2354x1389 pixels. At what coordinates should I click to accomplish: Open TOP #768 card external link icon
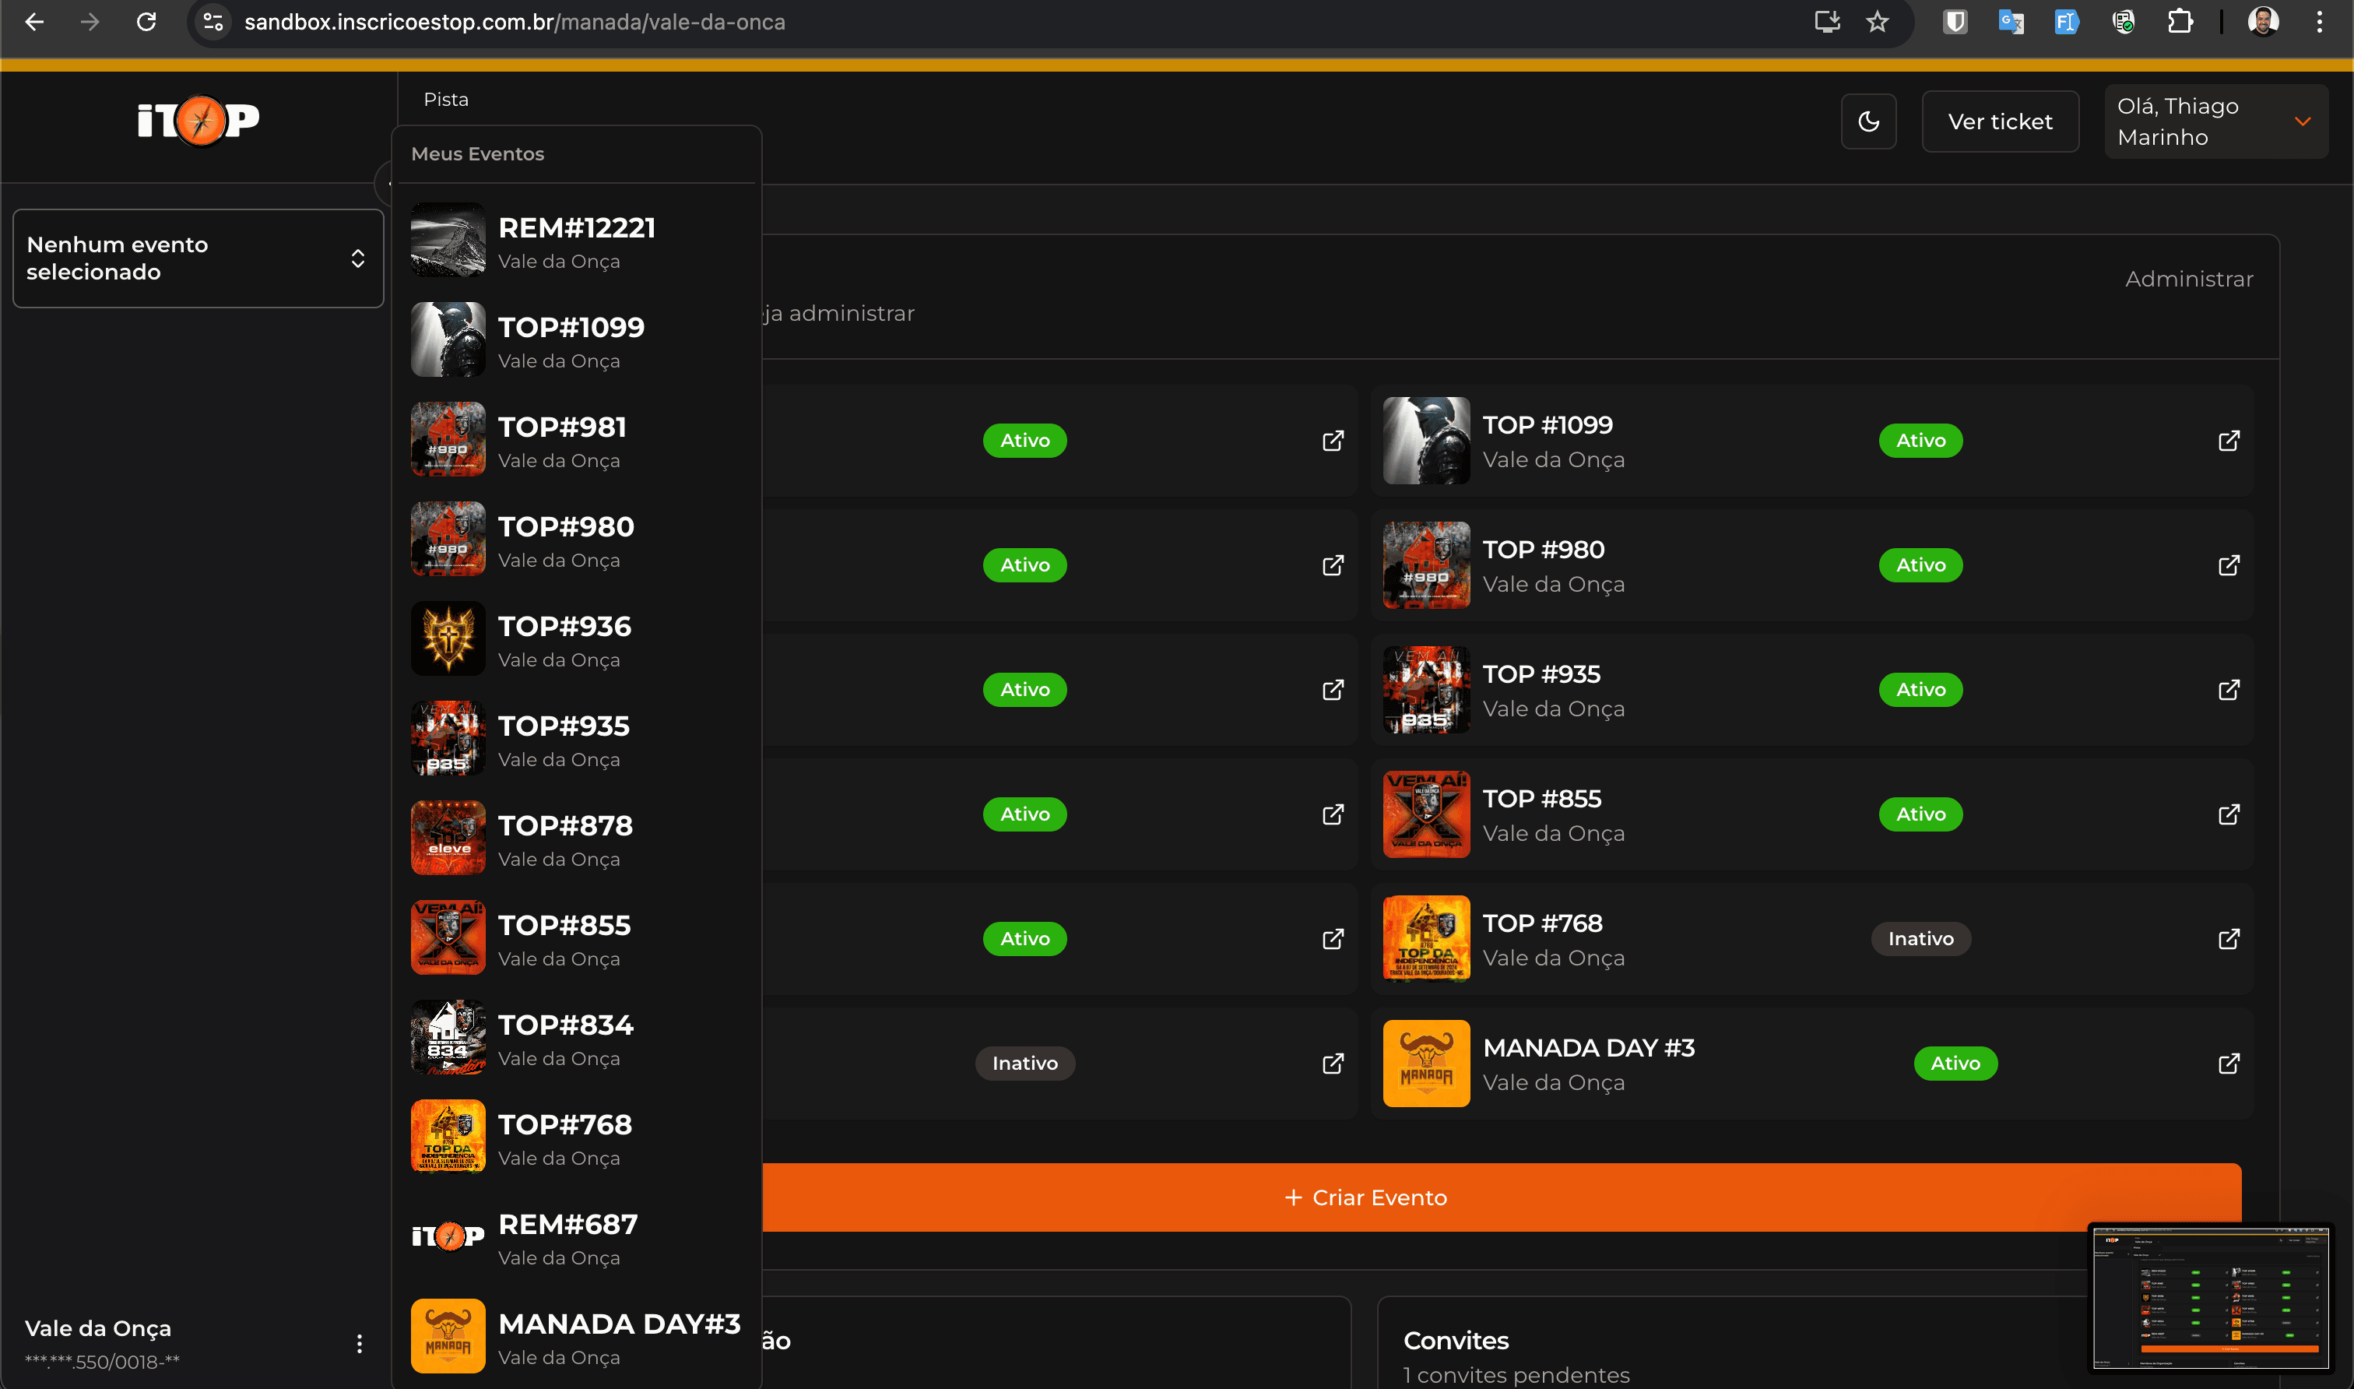[2229, 939]
